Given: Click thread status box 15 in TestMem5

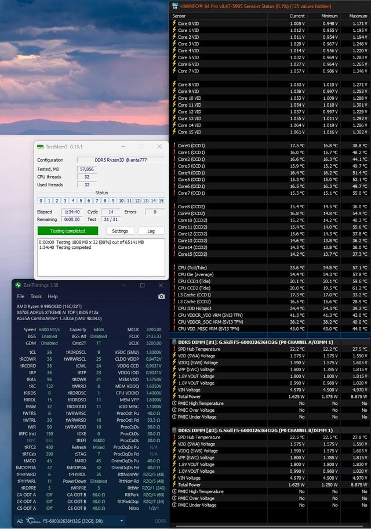Looking at the screenshot, I should (x=161, y=201).
